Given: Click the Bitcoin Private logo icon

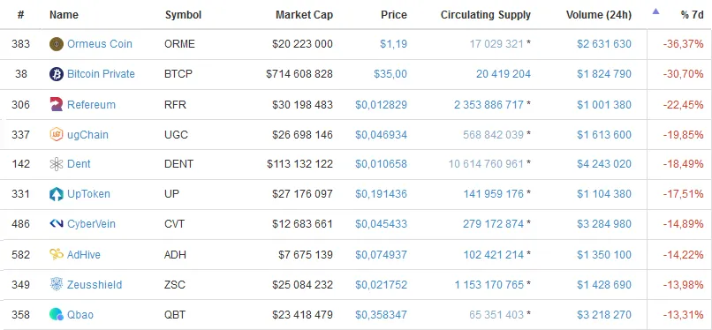Looking at the screenshot, I should [x=57, y=74].
